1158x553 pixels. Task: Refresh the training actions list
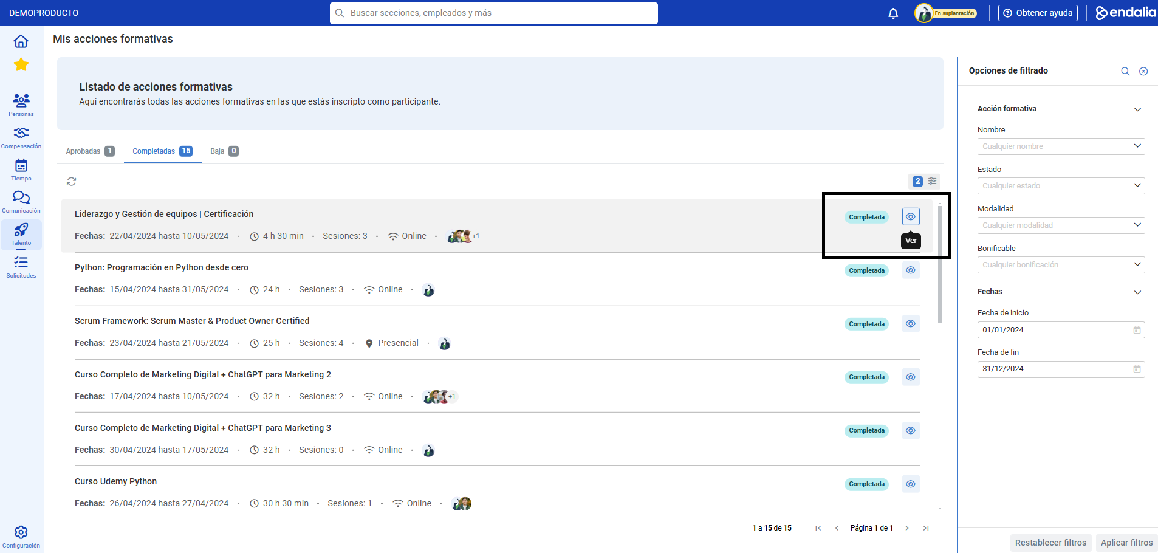72,182
